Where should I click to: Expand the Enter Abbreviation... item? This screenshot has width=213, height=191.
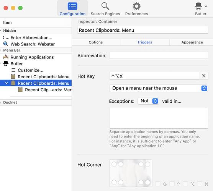point(4,37)
